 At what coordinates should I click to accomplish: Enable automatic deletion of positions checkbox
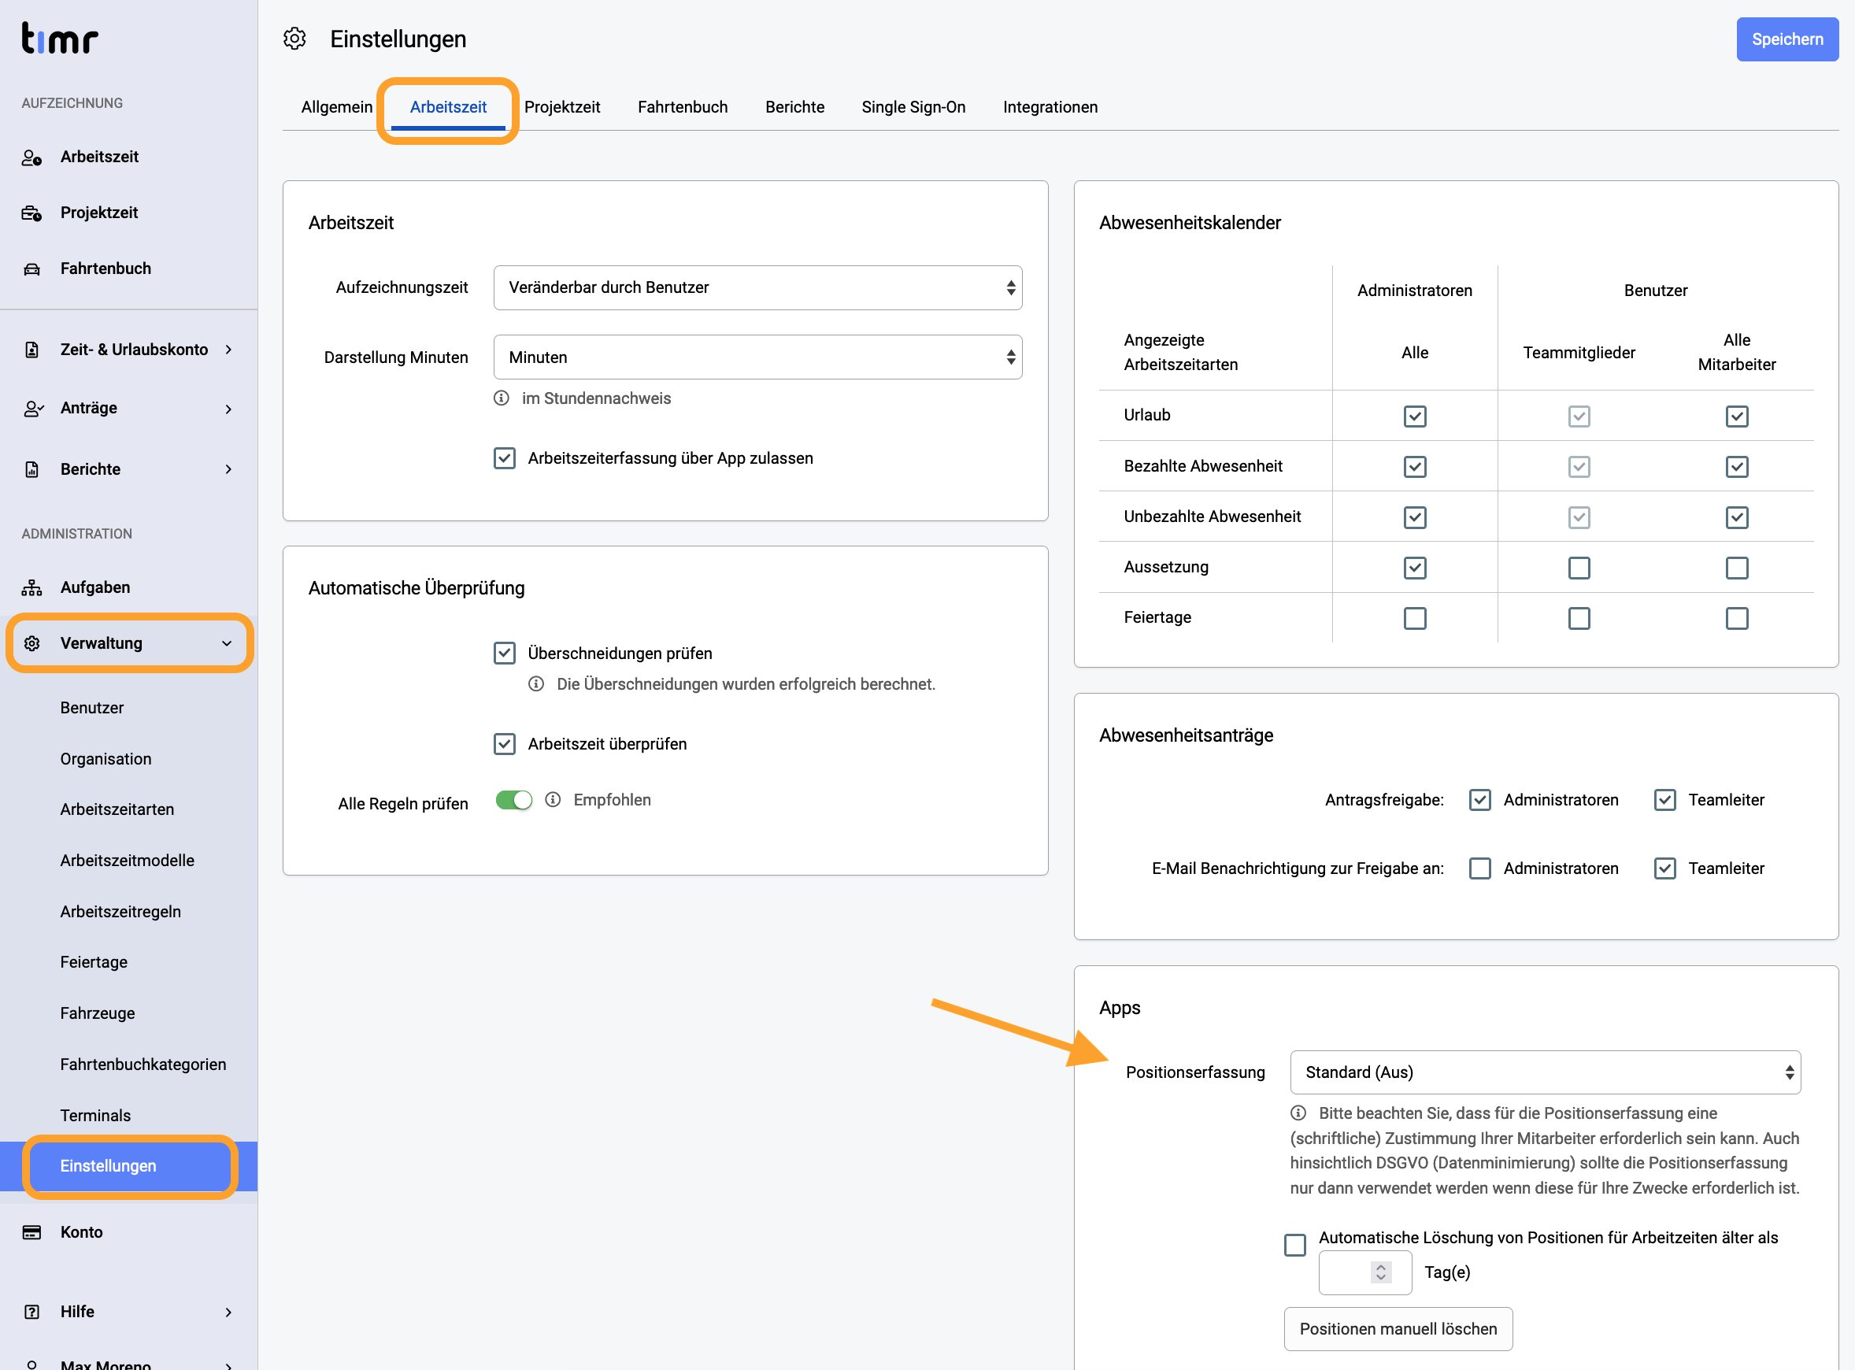1295,1245
